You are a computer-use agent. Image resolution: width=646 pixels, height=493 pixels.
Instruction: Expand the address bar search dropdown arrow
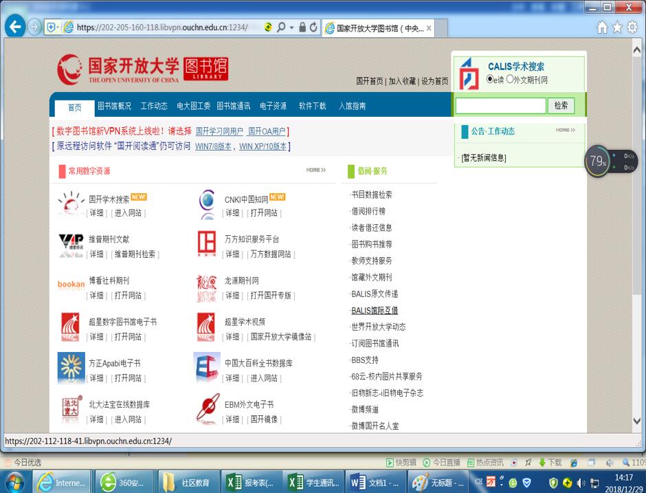coord(291,28)
